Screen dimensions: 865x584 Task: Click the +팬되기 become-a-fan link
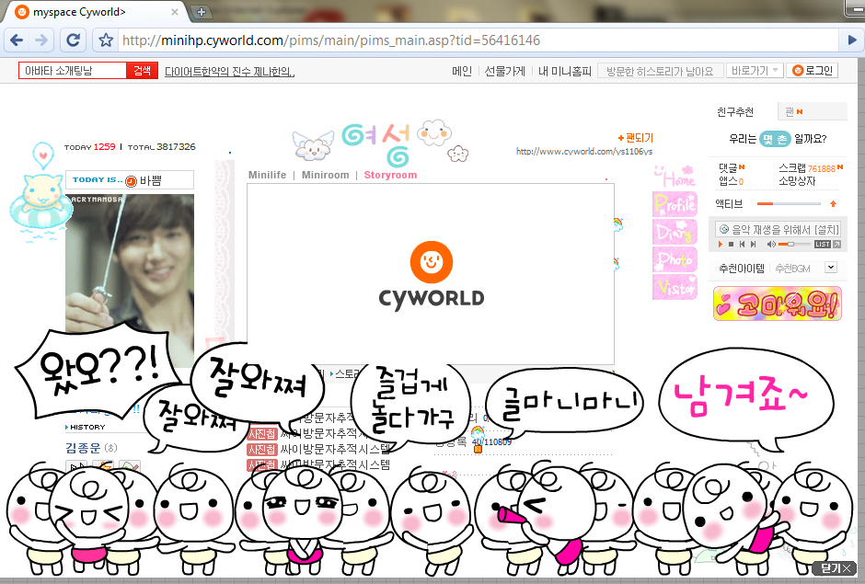pyautogui.click(x=636, y=138)
